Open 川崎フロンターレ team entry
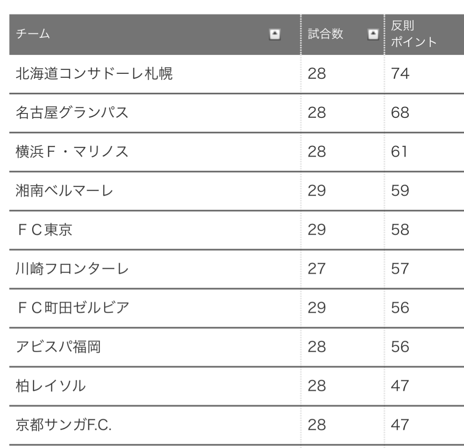Image resolution: width=464 pixels, height=448 pixels. click(x=72, y=269)
